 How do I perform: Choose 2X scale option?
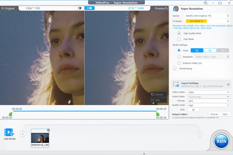point(197,50)
